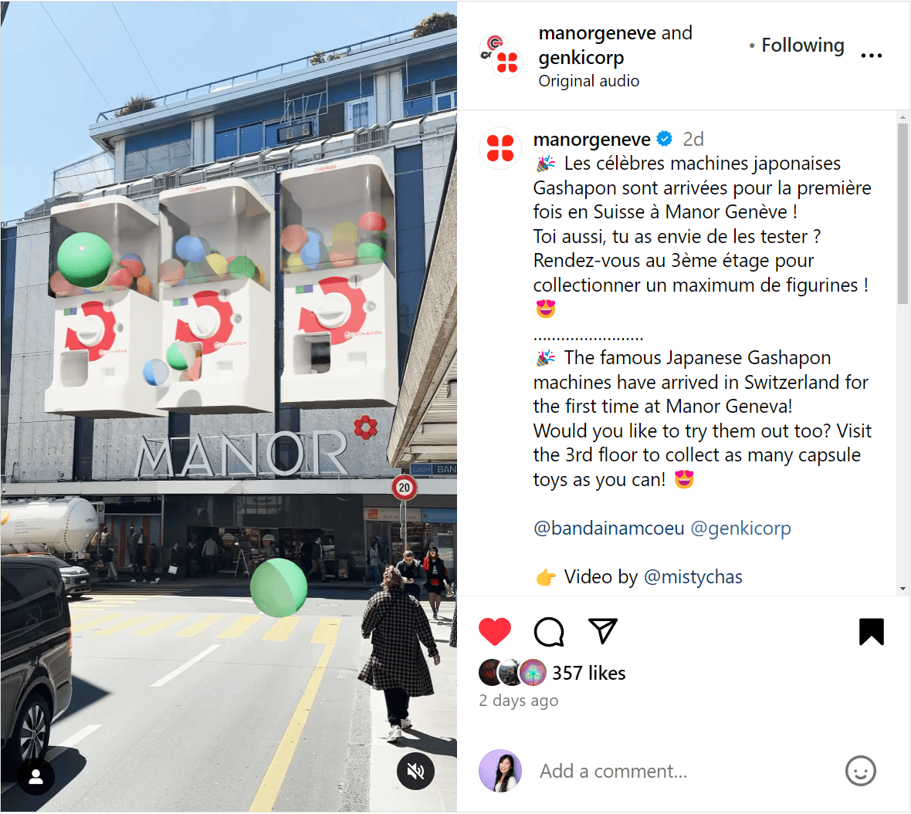
Task: Unmute the video with the speaker icon
Action: (415, 771)
